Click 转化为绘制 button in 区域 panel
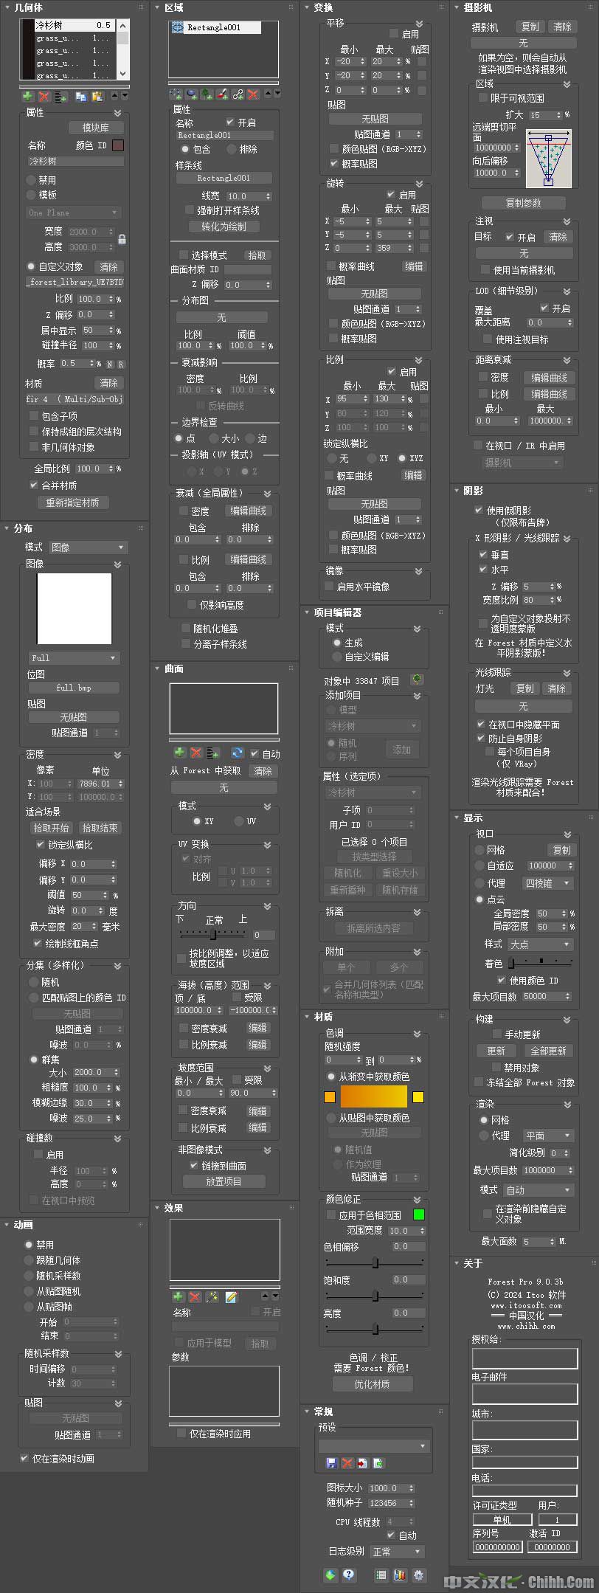The image size is (599, 1593). [x=224, y=227]
